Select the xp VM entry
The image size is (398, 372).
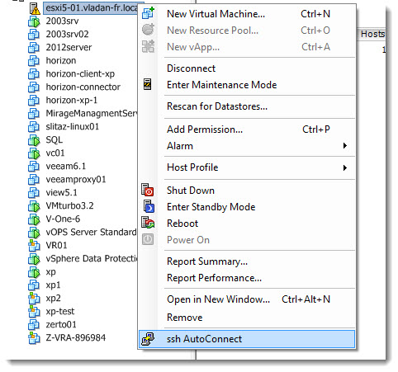[50, 271]
